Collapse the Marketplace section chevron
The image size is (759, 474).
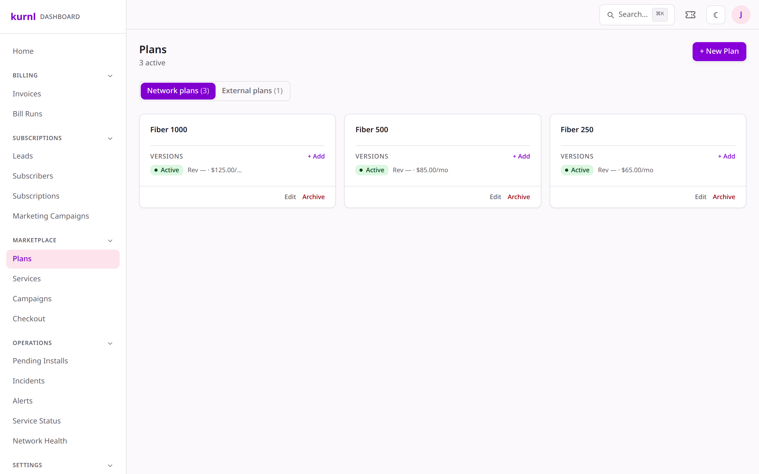110,241
